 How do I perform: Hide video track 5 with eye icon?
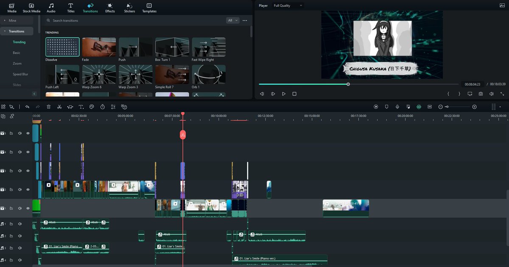28,133
